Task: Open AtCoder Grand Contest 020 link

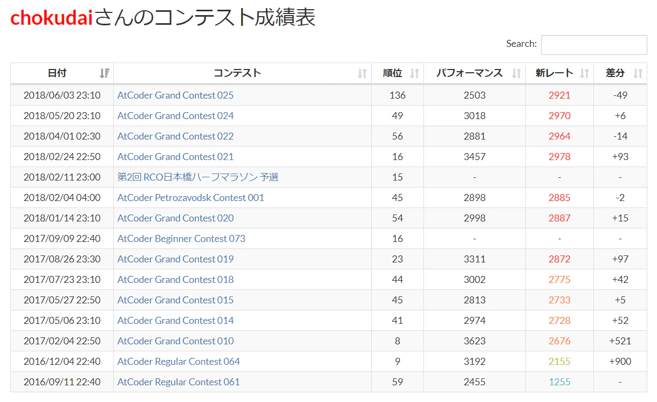Action: [x=175, y=218]
